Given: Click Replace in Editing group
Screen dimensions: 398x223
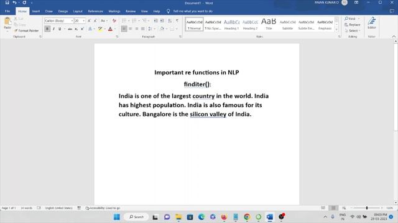Looking at the screenshot, I should coord(353,25).
